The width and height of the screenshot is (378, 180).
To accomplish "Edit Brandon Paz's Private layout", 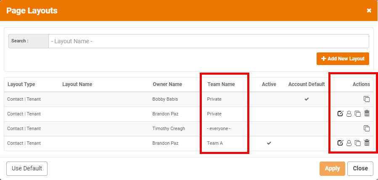I will point(340,114).
